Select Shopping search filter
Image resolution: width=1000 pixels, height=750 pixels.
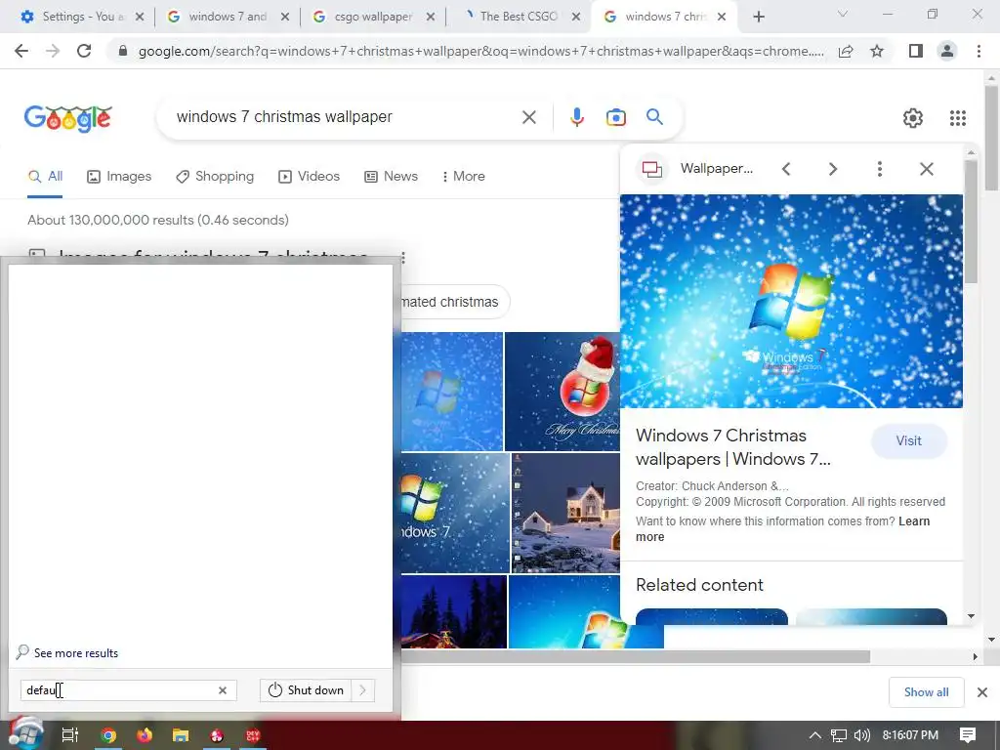[215, 177]
